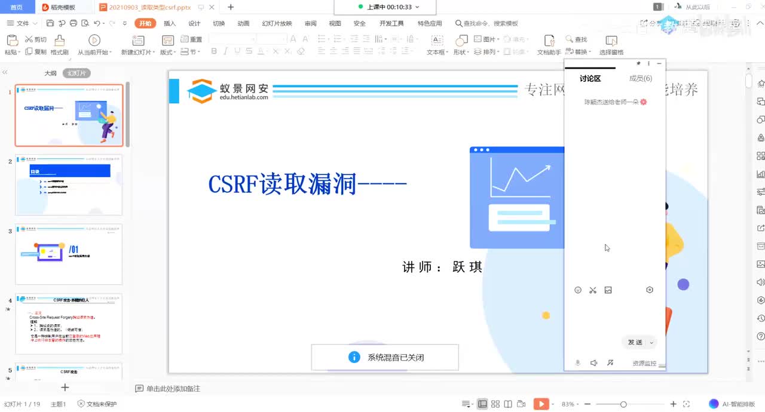This screenshot has height=412, width=765.
Task: Click the Print Preview icon
Action: (84, 23)
